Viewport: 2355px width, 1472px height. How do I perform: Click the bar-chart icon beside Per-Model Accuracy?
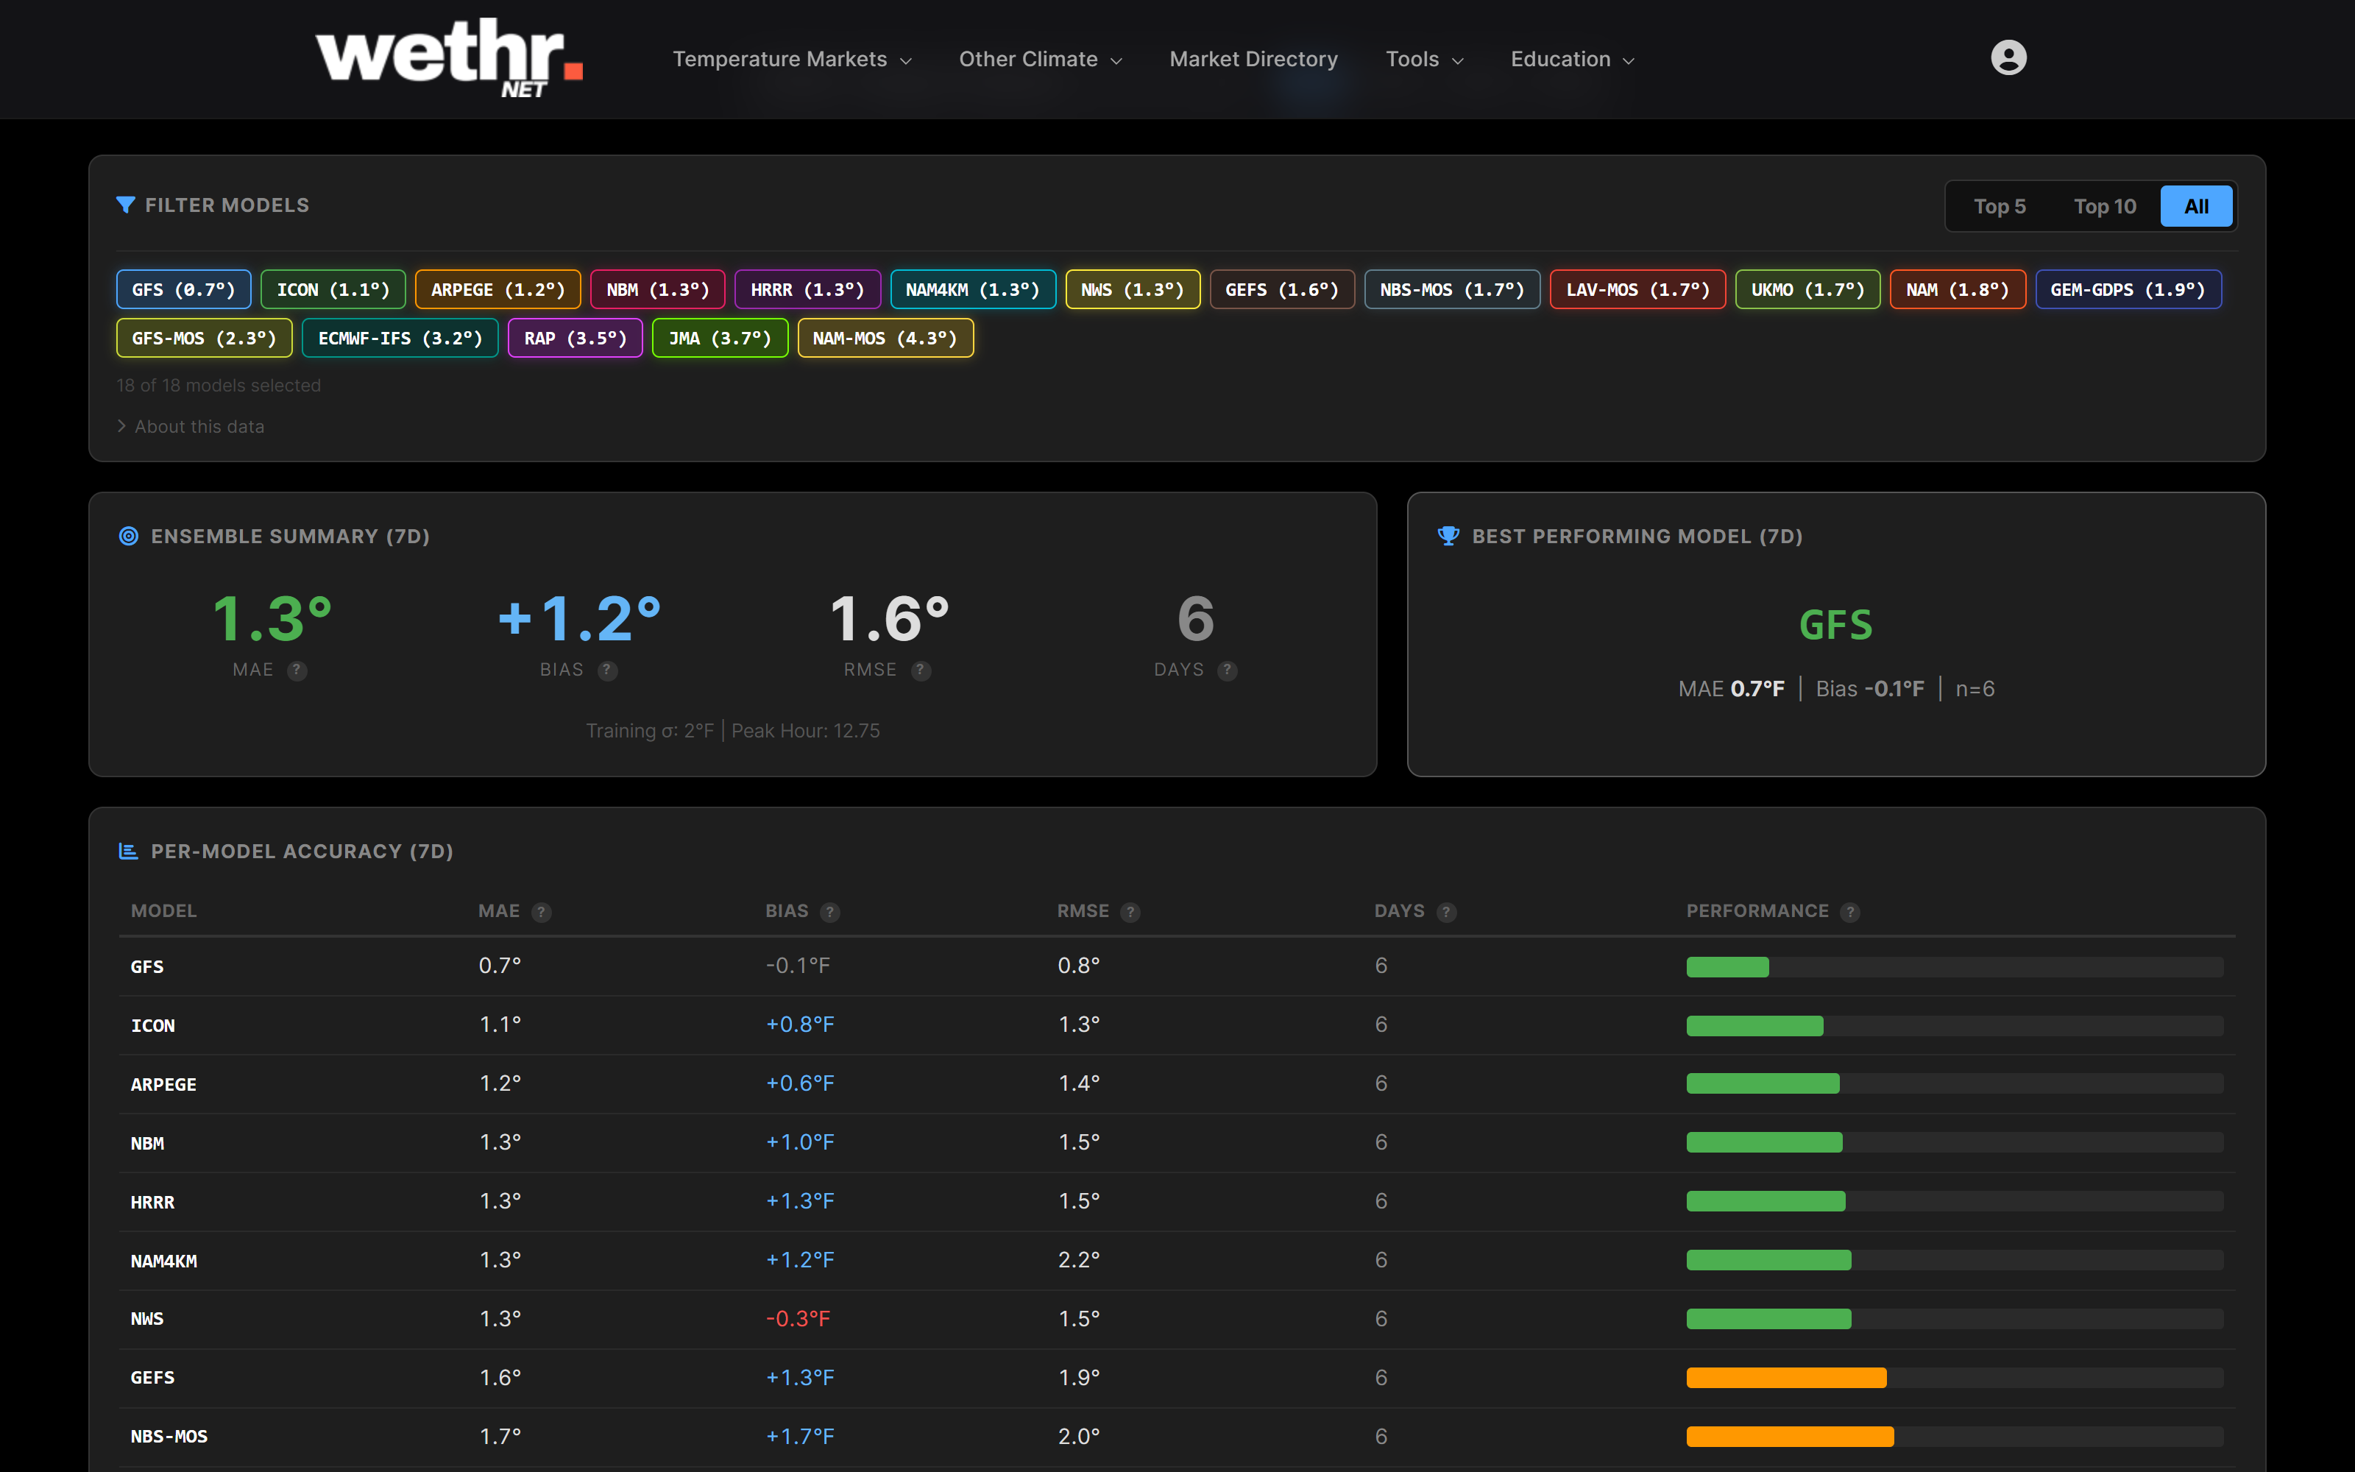tap(127, 850)
